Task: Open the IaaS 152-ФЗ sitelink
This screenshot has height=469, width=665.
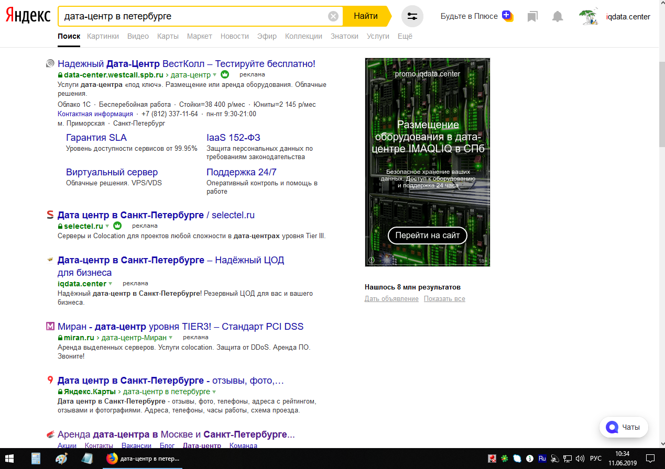Action: coord(233,138)
